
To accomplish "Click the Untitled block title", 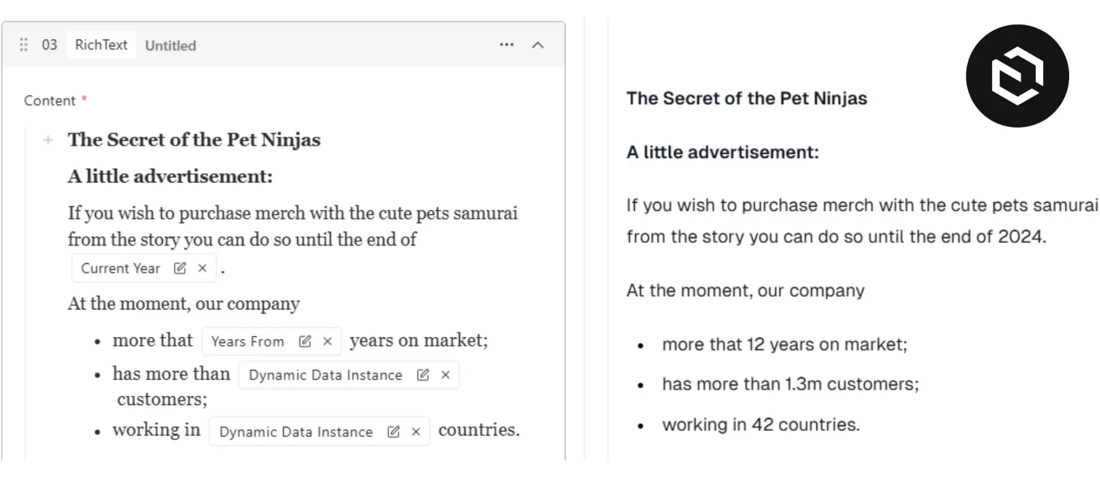I will pyautogui.click(x=170, y=46).
